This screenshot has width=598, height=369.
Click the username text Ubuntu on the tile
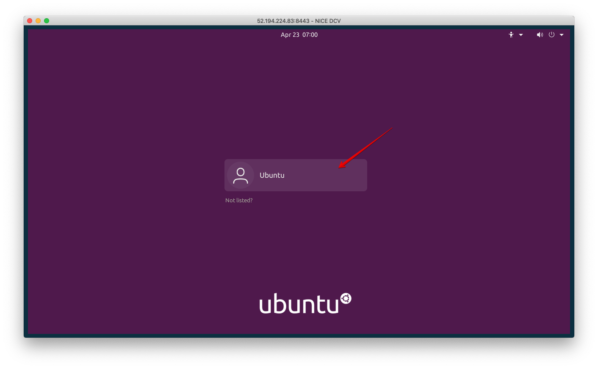point(272,175)
